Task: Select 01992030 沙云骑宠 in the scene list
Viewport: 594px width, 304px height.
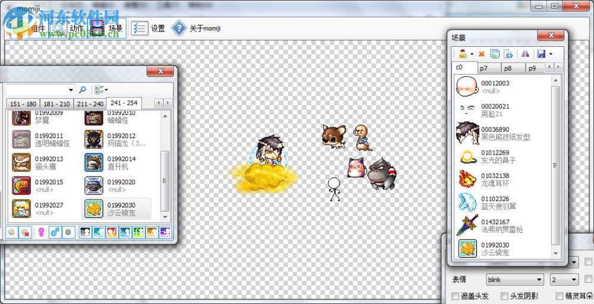Action: pyautogui.click(x=503, y=248)
